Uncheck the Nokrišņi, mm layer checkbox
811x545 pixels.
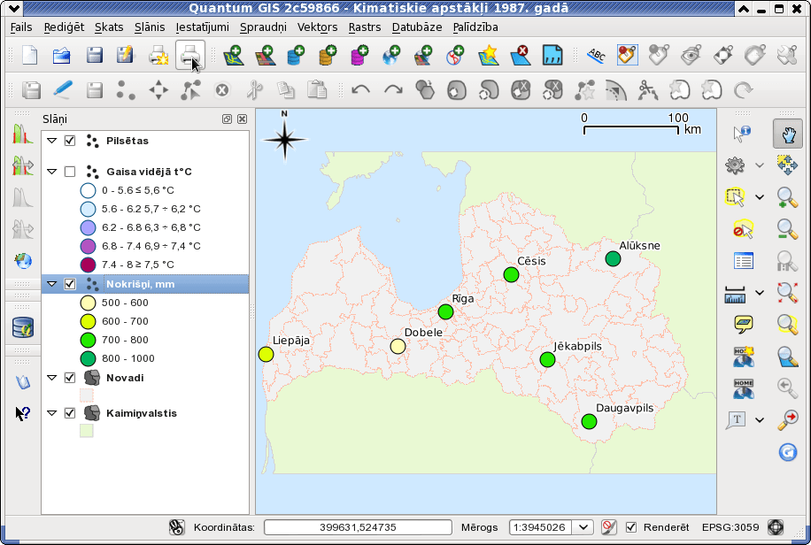coord(70,284)
